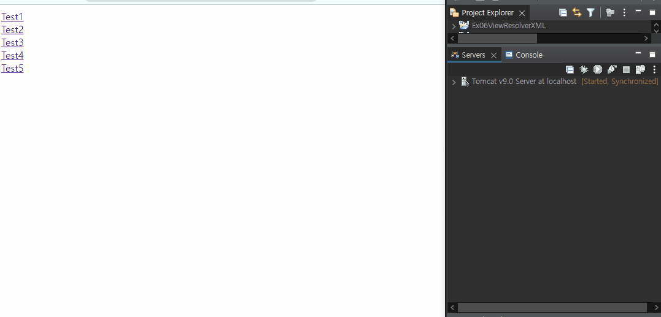Select Tomcat v9.0 Server at localhost
Screen dimensions: 661x317
(524, 82)
